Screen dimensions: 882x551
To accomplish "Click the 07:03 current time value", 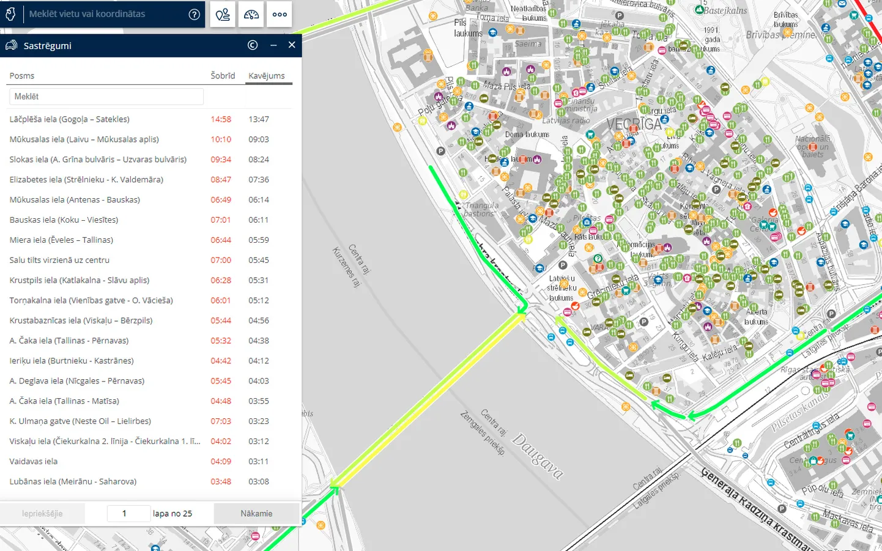I will tap(221, 421).
